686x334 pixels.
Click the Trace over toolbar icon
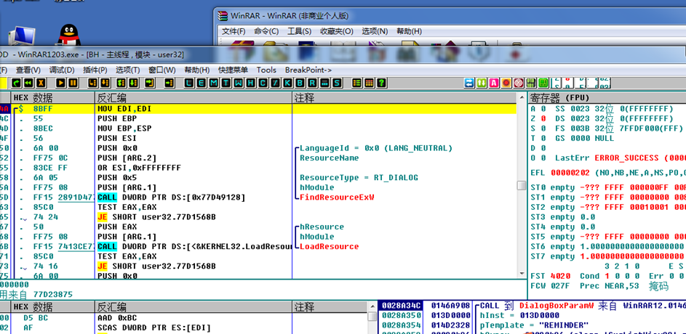133,83
